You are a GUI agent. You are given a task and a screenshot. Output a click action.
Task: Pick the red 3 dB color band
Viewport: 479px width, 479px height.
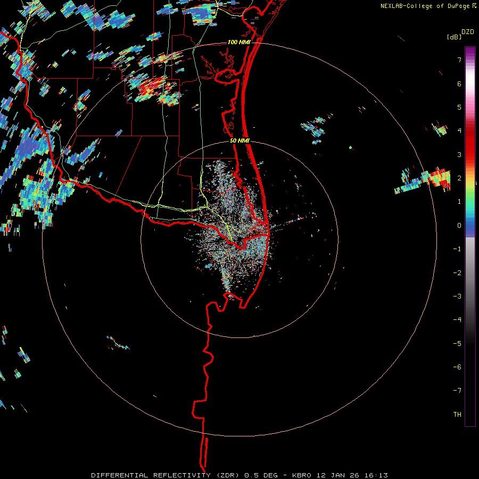[x=470, y=154]
